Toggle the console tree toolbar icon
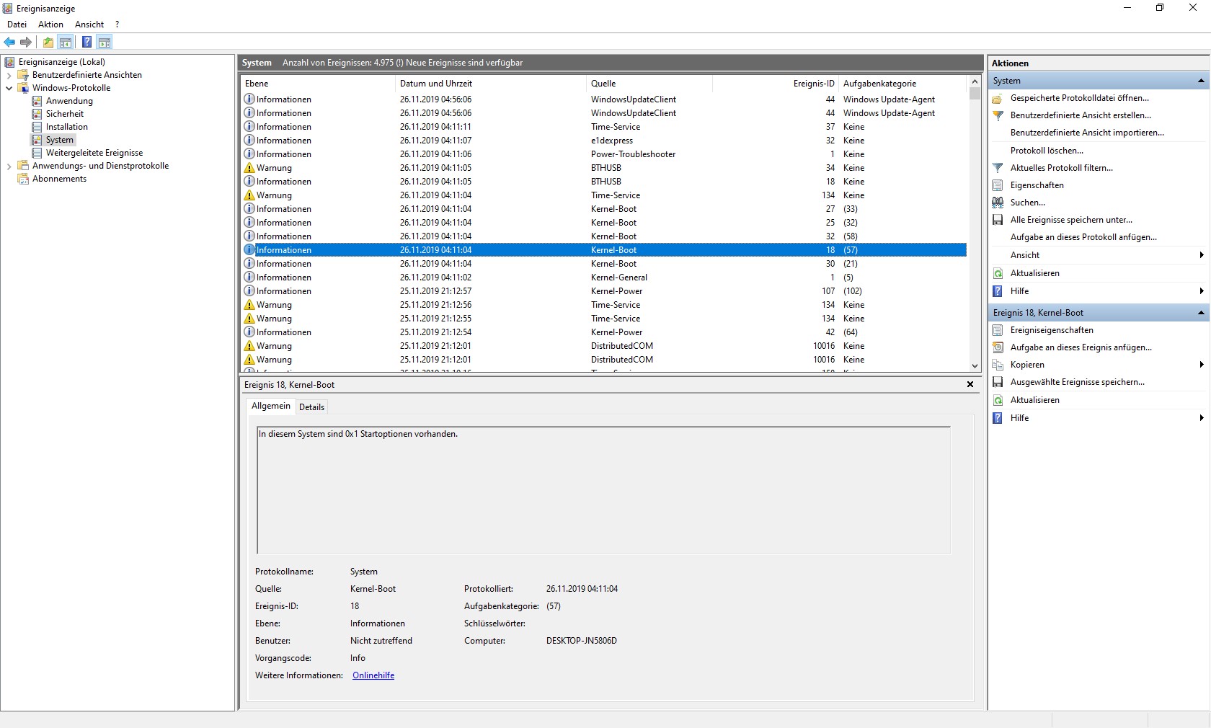1211x728 pixels. tap(66, 42)
